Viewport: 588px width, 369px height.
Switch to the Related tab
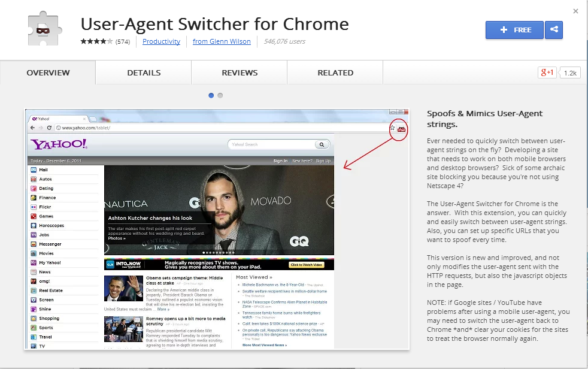335,72
